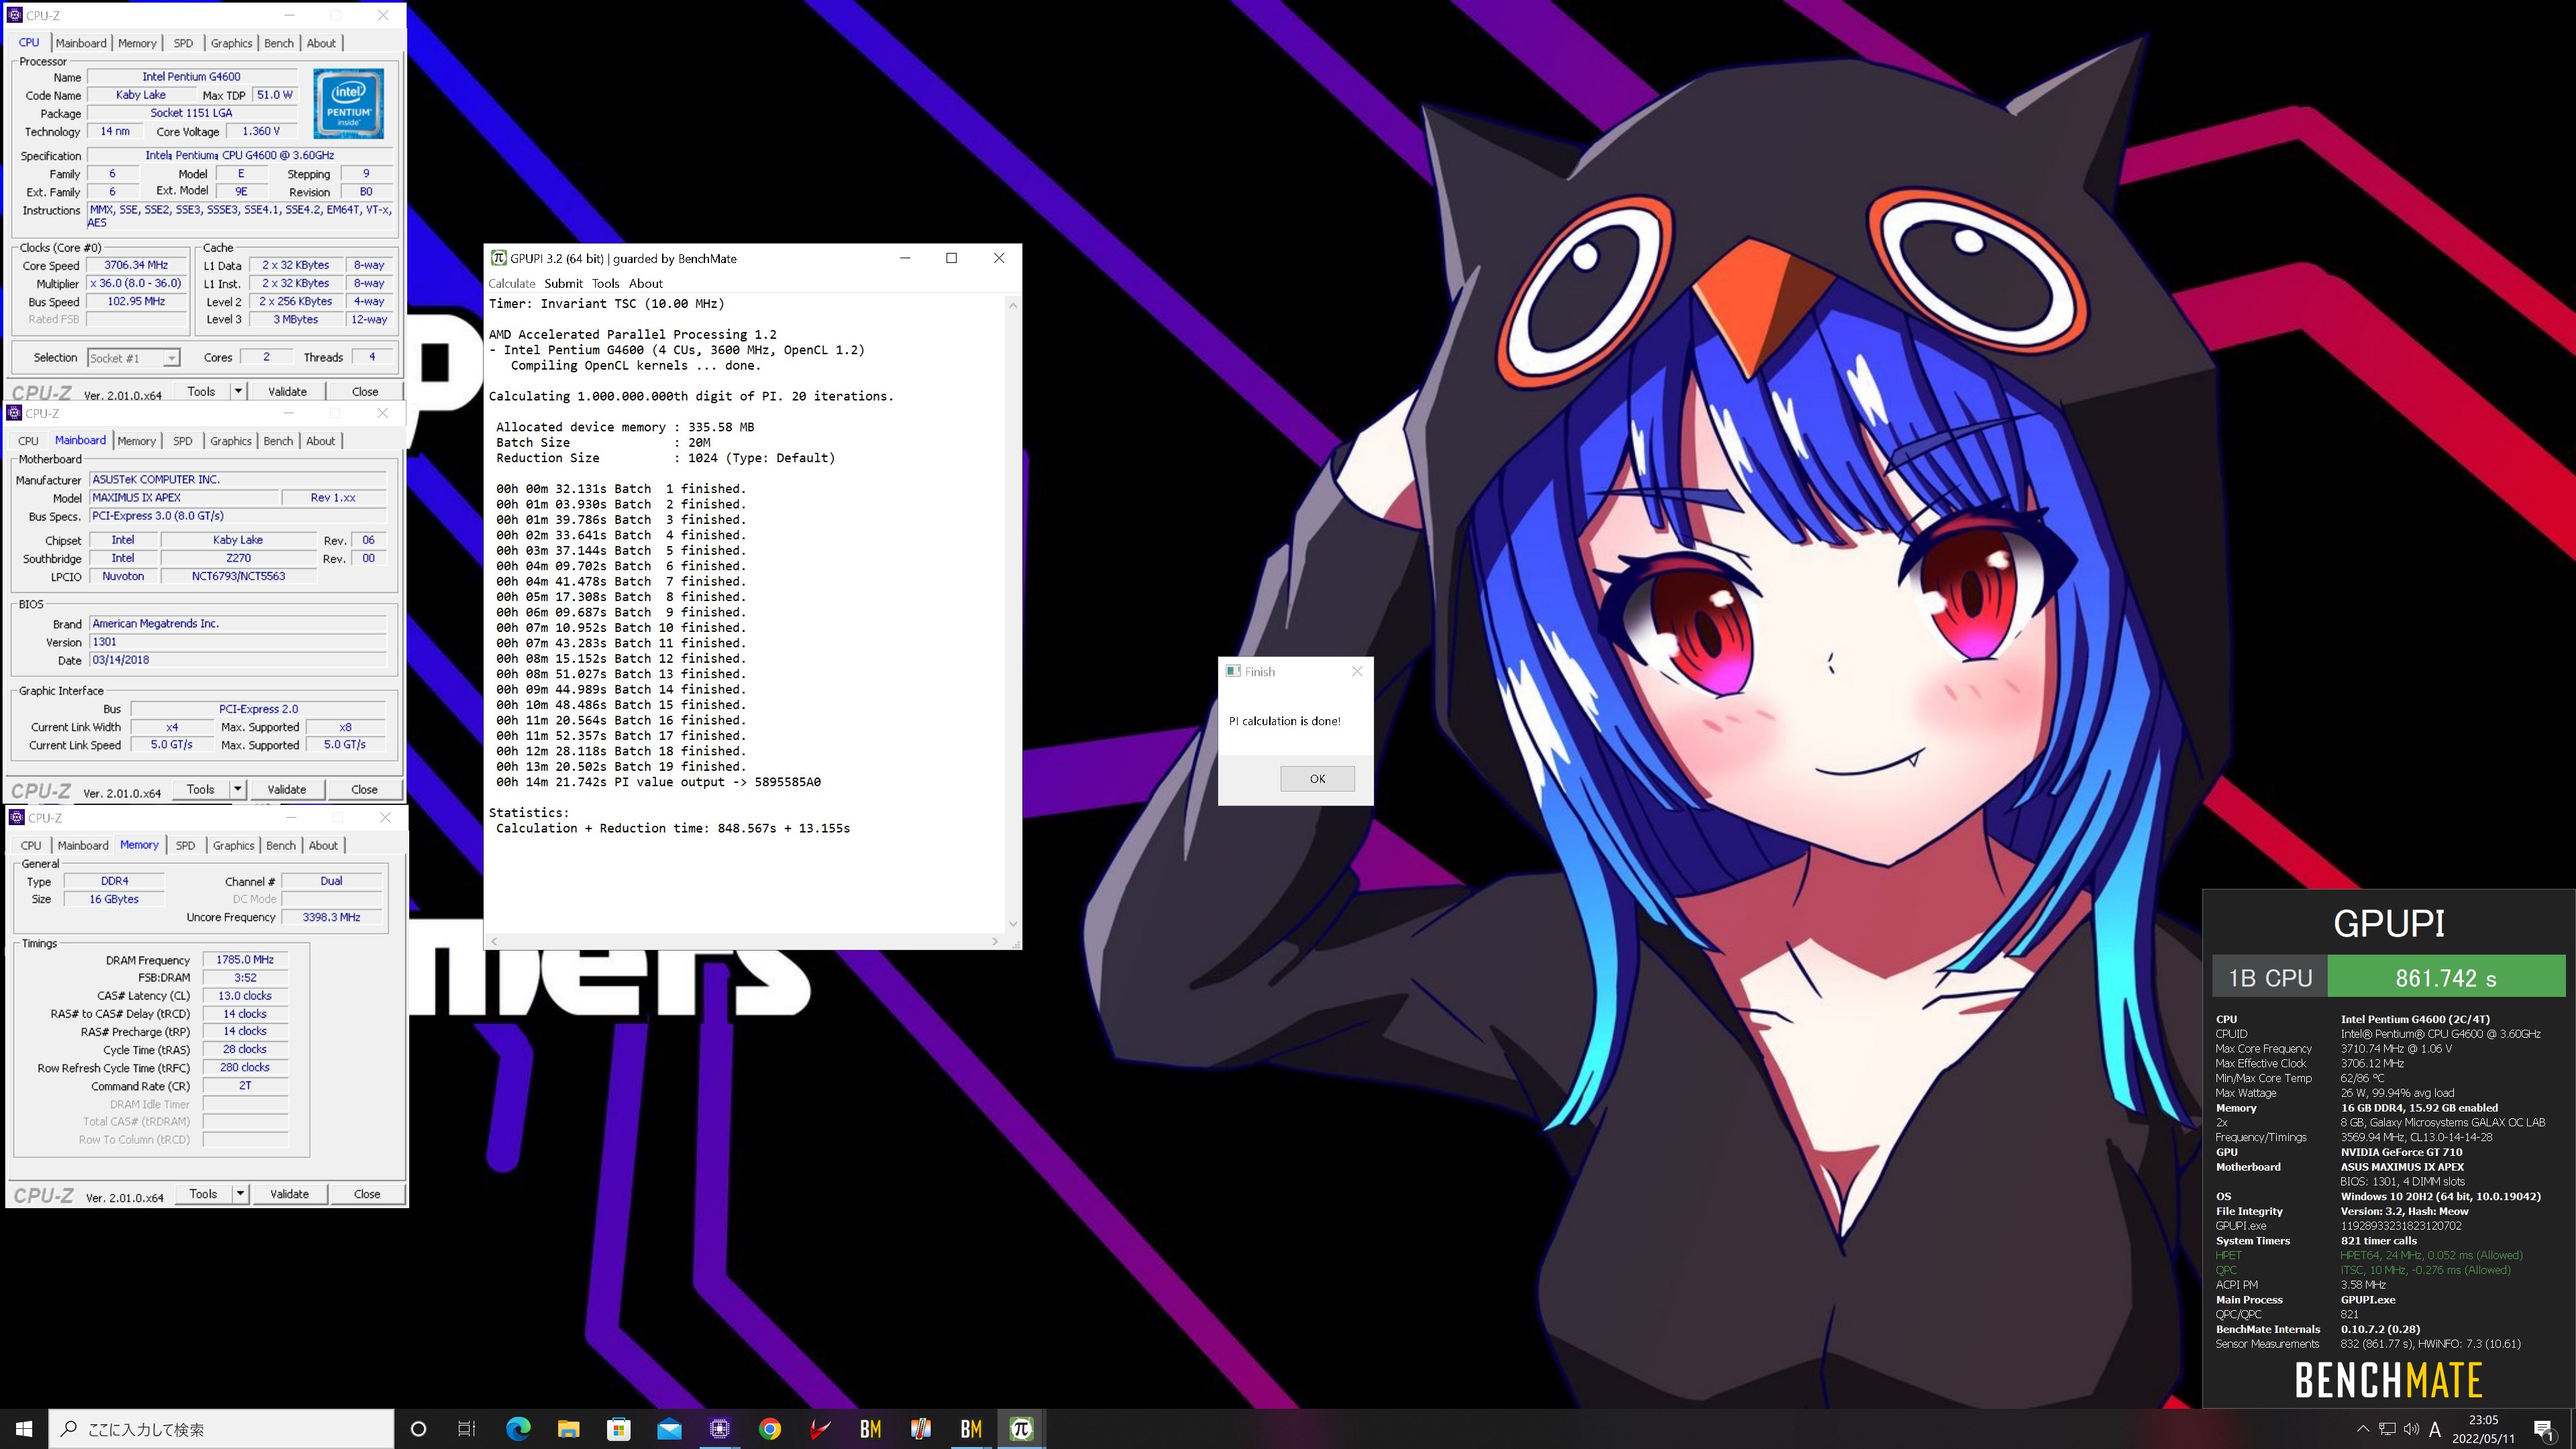Click GPUPI vertical scrollbar up arrow

coord(1013,305)
